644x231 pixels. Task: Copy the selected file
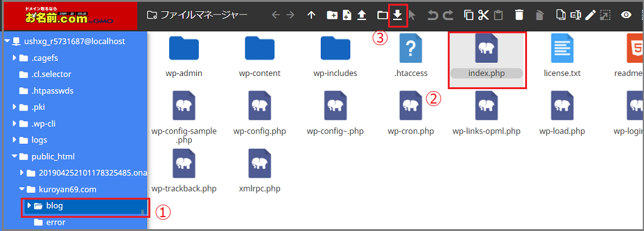pyautogui.click(x=469, y=15)
